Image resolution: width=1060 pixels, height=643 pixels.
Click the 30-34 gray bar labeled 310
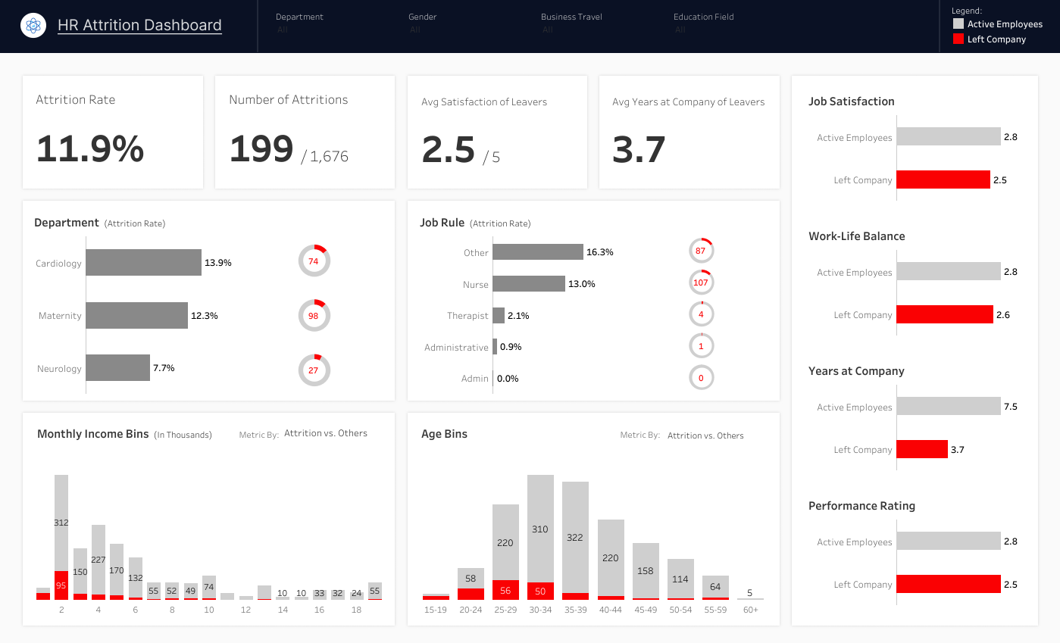point(540,529)
